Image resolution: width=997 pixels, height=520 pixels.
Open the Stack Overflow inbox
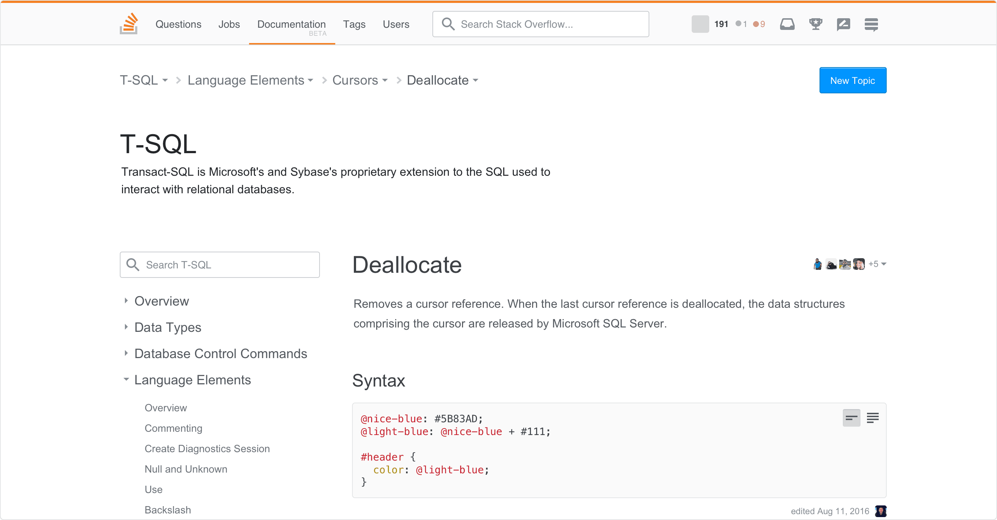click(x=787, y=24)
